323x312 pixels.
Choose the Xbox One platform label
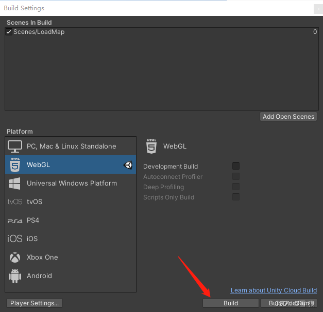42,258
